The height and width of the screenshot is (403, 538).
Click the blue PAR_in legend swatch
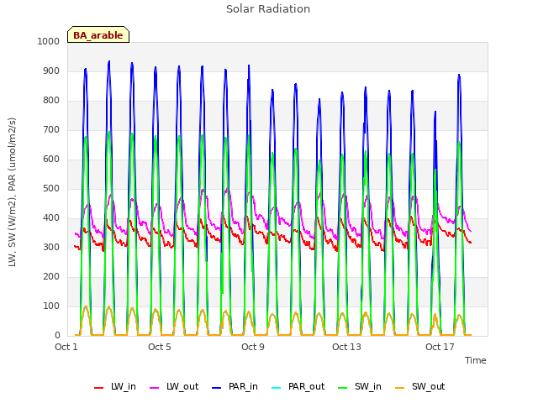pos(217,388)
